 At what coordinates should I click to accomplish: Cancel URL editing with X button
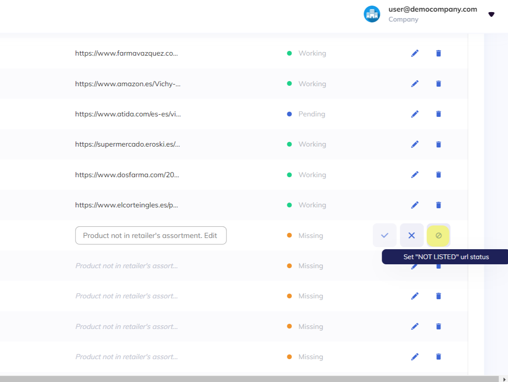(411, 235)
